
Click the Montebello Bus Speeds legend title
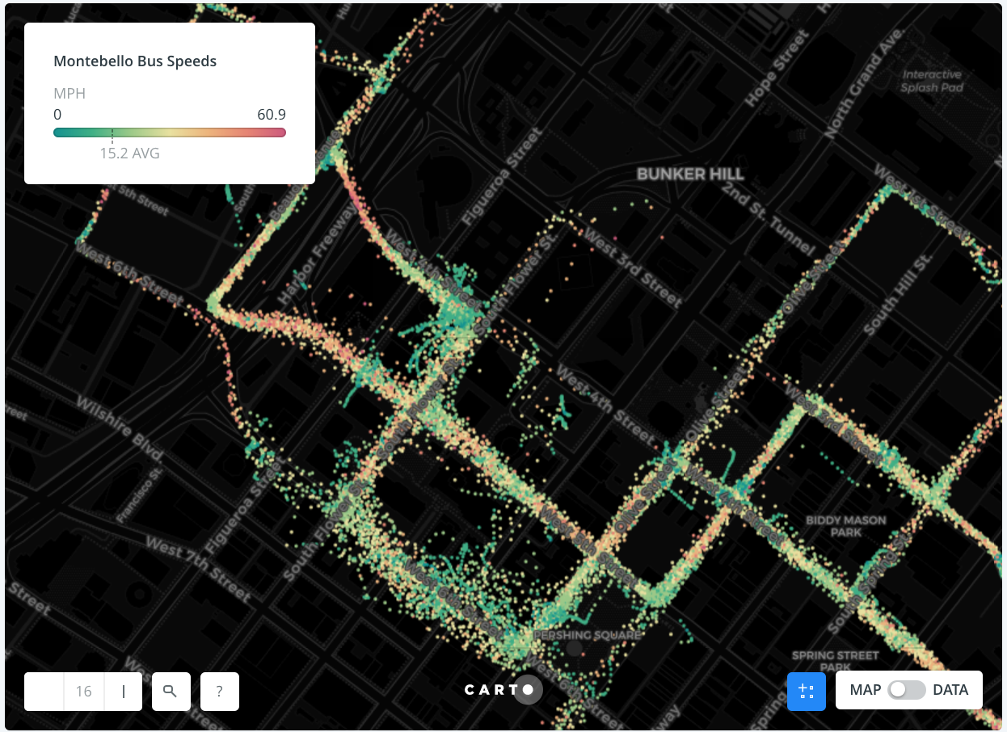pos(135,61)
